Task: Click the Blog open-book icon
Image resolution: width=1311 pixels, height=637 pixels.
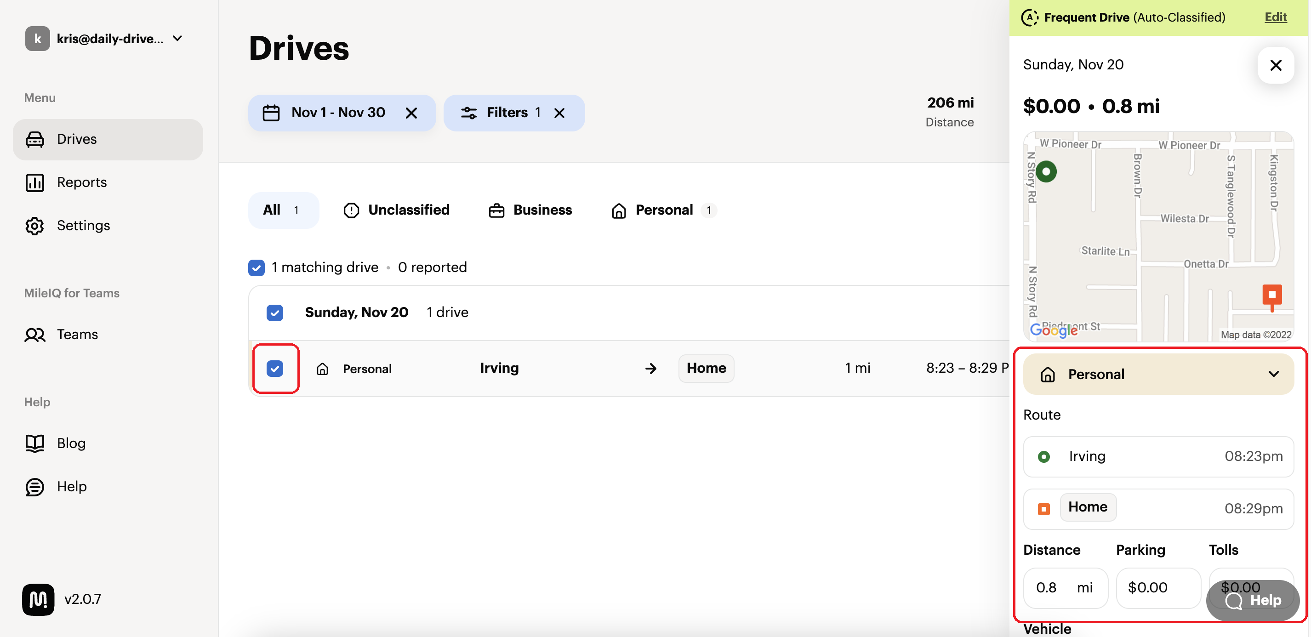Action: pos(34,443)
